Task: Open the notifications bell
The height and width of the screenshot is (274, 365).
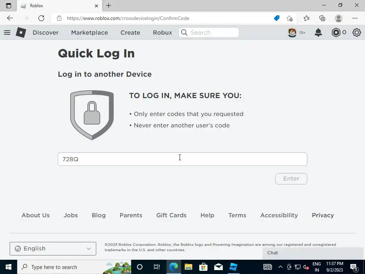Action: 318,32
